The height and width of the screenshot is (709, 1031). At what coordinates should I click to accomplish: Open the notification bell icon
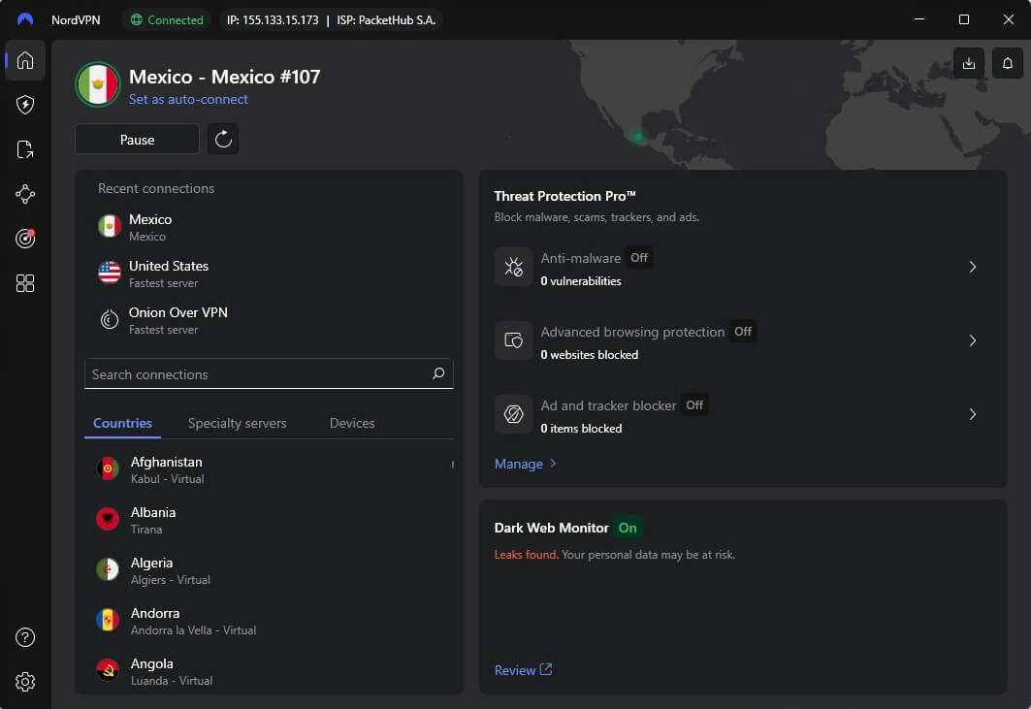pyautogui.click(x=1008, y=63)
